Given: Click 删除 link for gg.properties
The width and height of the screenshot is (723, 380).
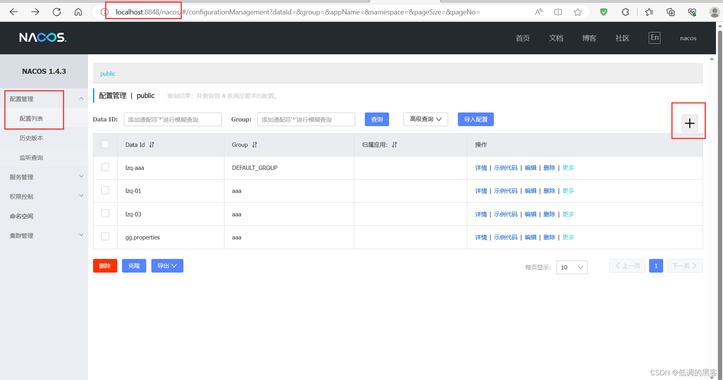Looking at the screenshot, I should pyautogui.click(x=549, y=237).
